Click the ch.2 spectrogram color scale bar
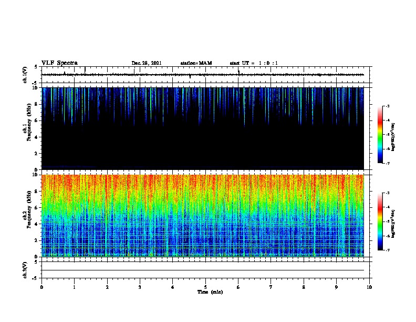The image size is (416, 322). tap(380, 222)
